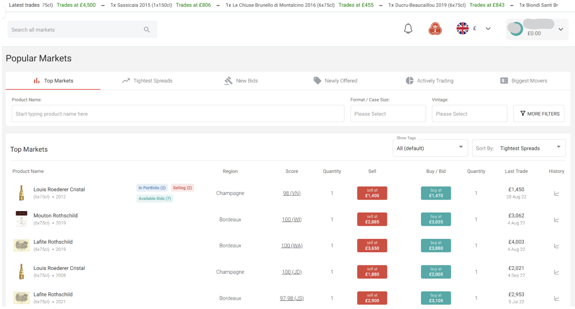This screenshot has height=309, width=575.
Task: Open the Vintage dropdown
Action: pos(469,114)
